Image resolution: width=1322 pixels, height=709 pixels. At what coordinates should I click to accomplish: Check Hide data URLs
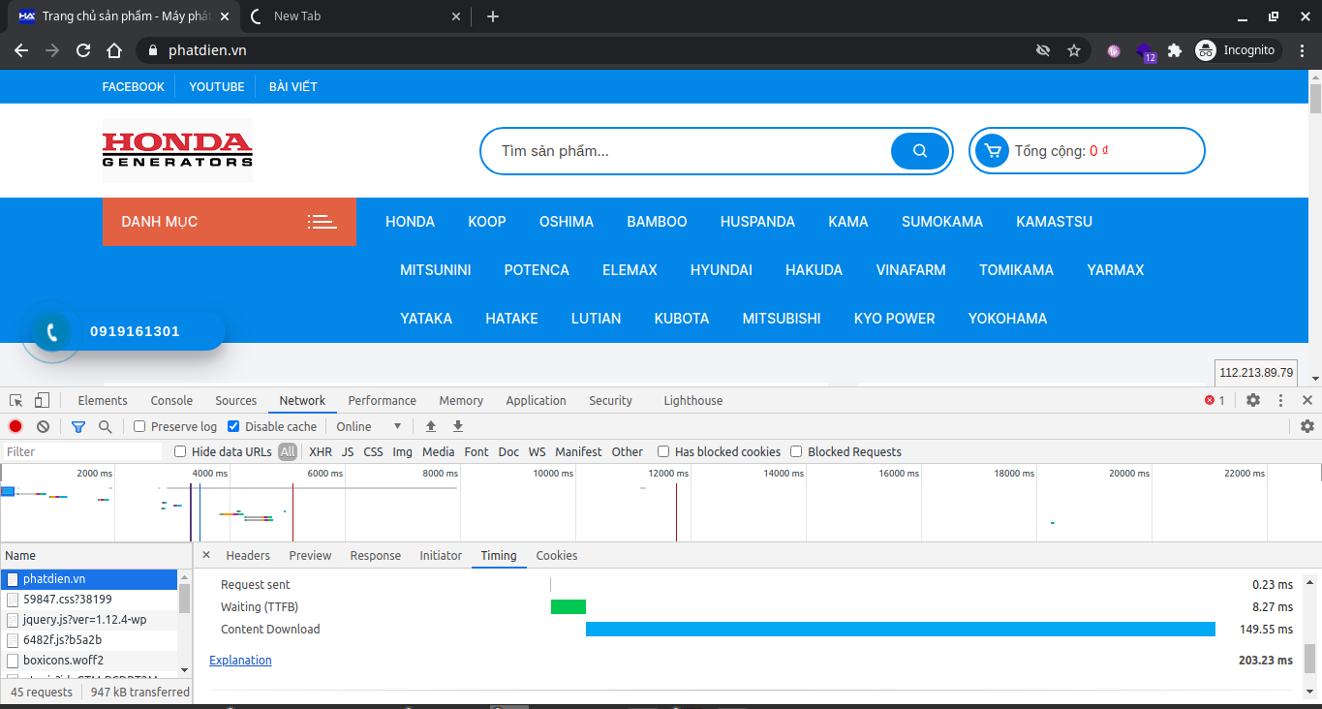coord(180,451)
